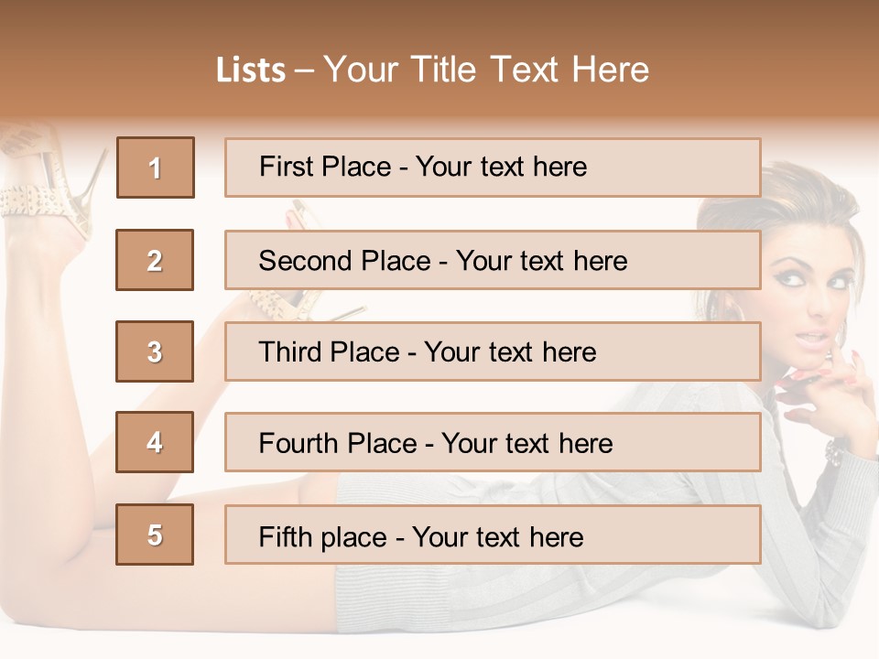Click the Second Place text box
The height and width of the screenshot is (659, 879).
[493, 260]
